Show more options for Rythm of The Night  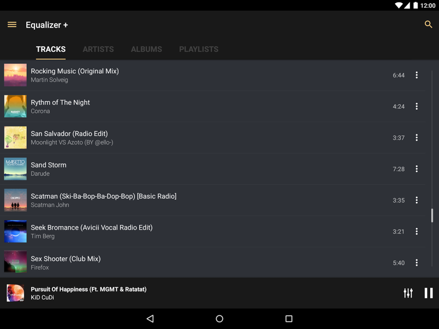pos(417,106)
